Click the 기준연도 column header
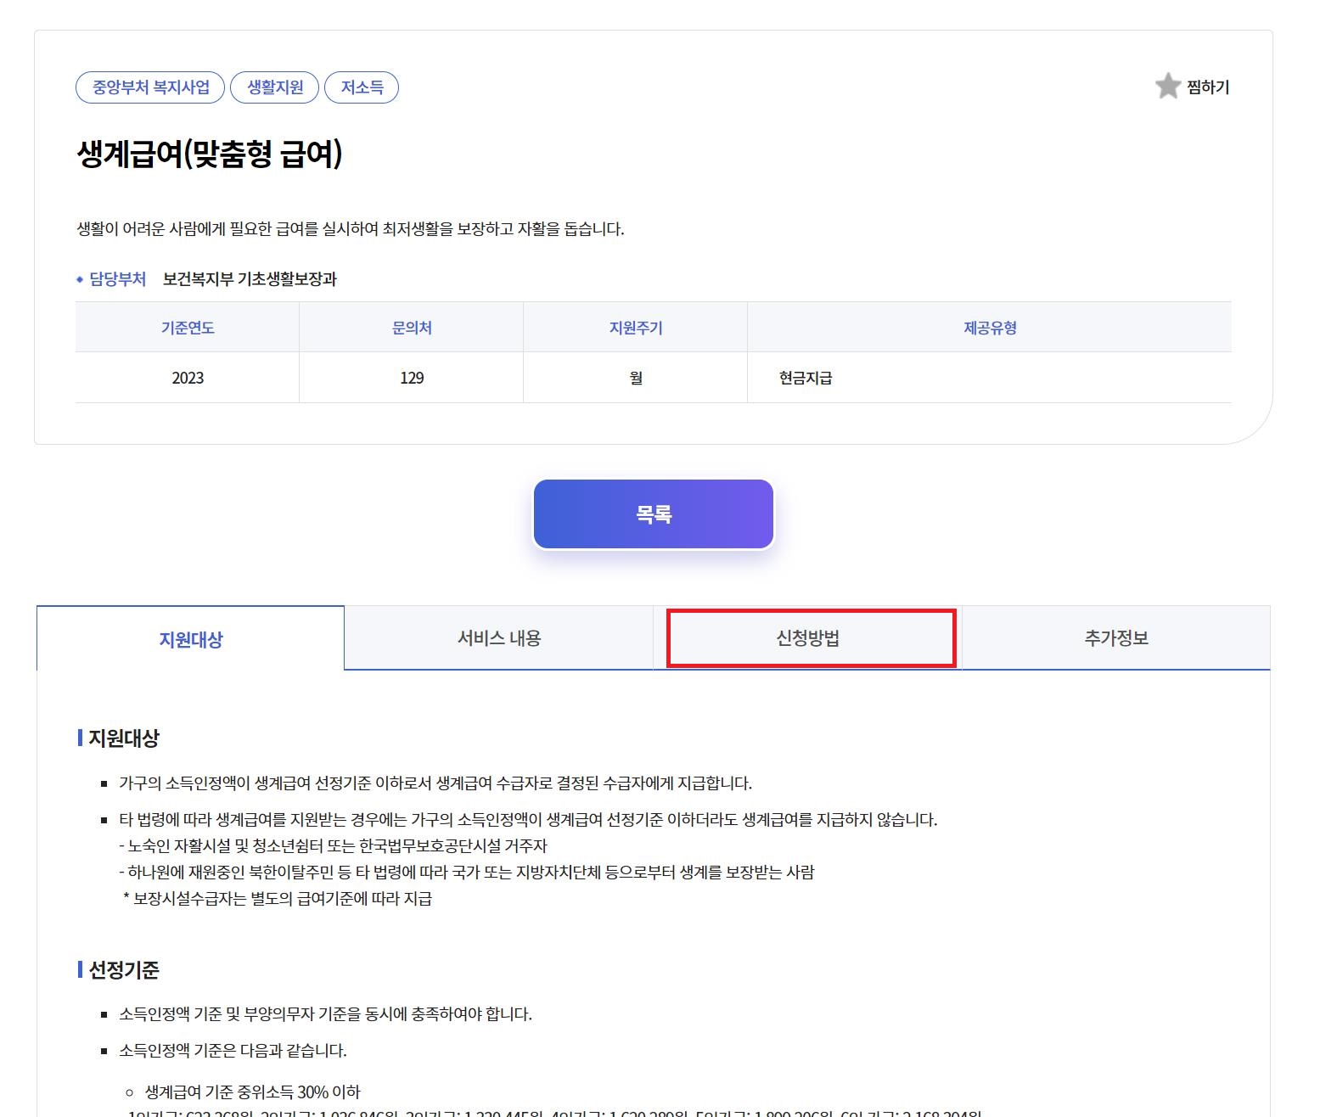The height and width of the screenshot is (1117, 1320). pos(188,328)
